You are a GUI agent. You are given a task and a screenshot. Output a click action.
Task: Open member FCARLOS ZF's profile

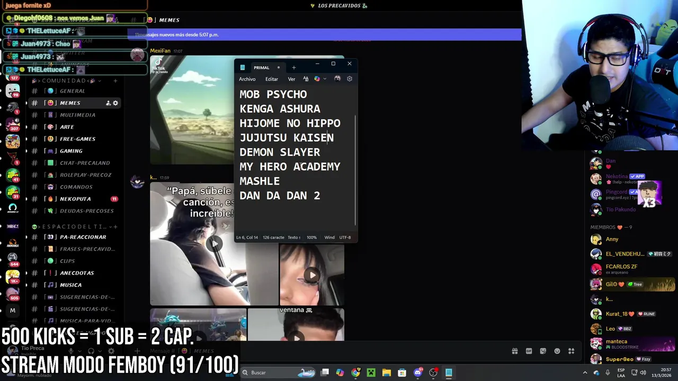click(x=632, y=269)
